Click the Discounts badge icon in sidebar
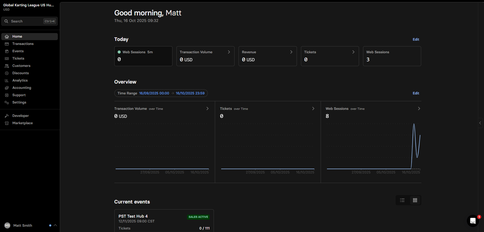 pyautogui.click(x=7, y=73)
